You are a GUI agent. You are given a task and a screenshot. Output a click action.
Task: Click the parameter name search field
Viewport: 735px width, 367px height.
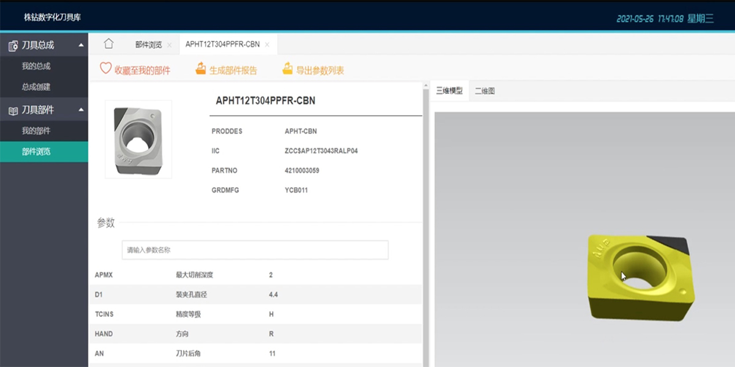255,250
